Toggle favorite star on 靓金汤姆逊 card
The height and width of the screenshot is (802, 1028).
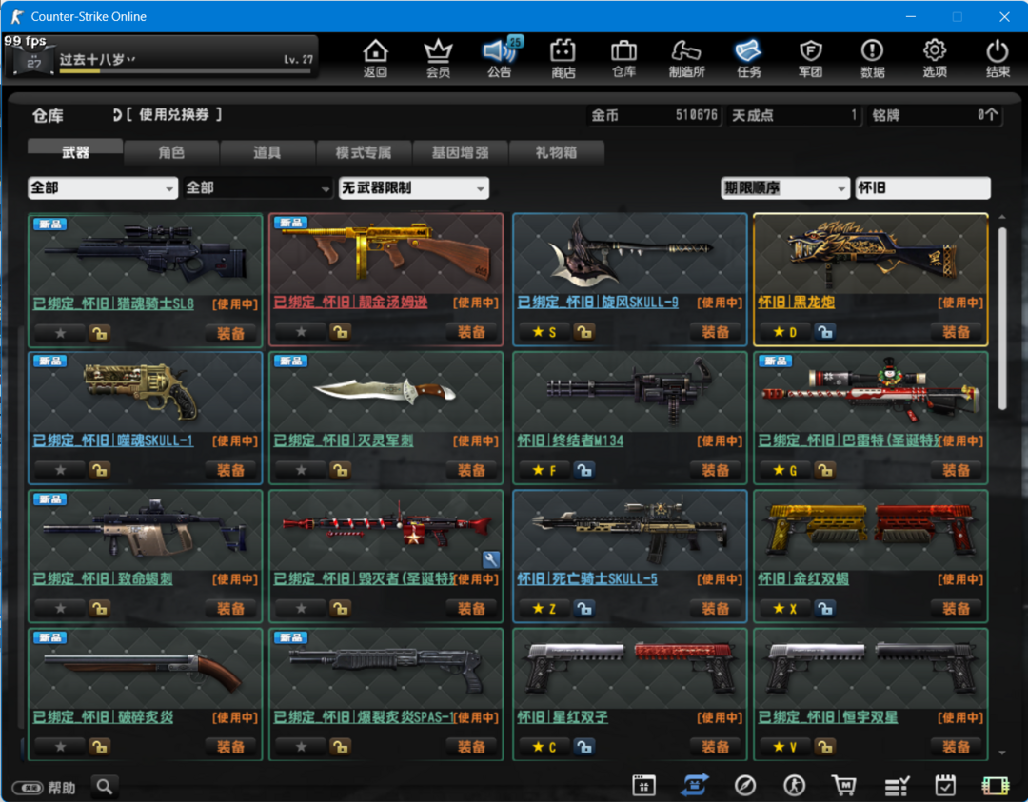click(x=301, y=331)
